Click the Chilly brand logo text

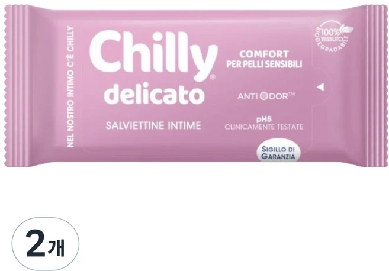(x=153, y=54)
